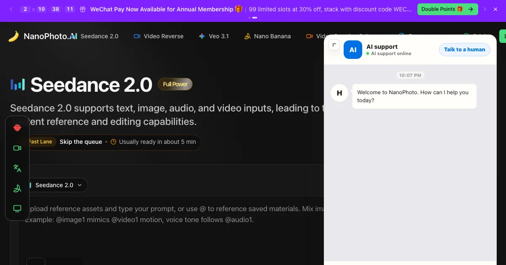Click the Seedance bars logo beside heading

18,85
